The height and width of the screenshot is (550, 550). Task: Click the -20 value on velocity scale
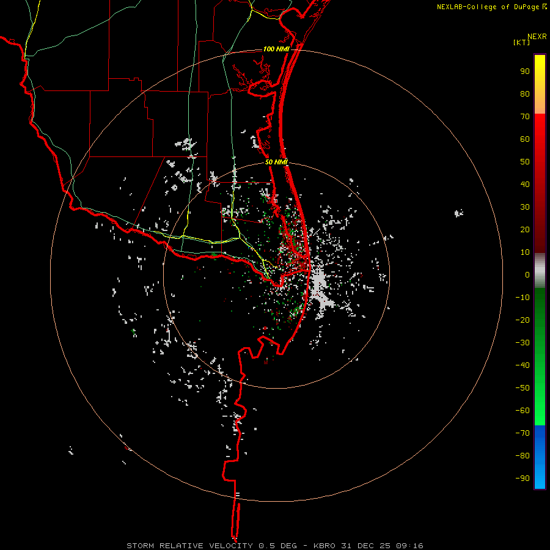click(522, 320)
